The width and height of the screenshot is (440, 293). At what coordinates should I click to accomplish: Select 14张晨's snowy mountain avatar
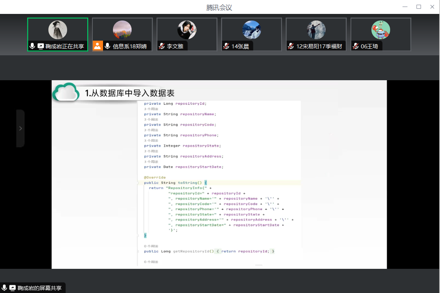click(252, 30)
